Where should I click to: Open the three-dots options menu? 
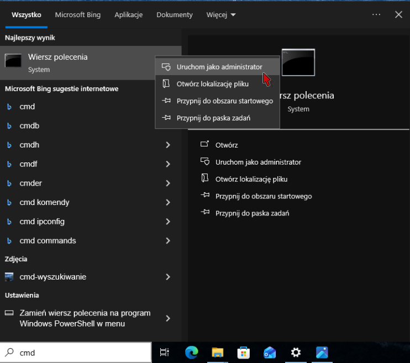pyautogui.click(x=376, y=14)
